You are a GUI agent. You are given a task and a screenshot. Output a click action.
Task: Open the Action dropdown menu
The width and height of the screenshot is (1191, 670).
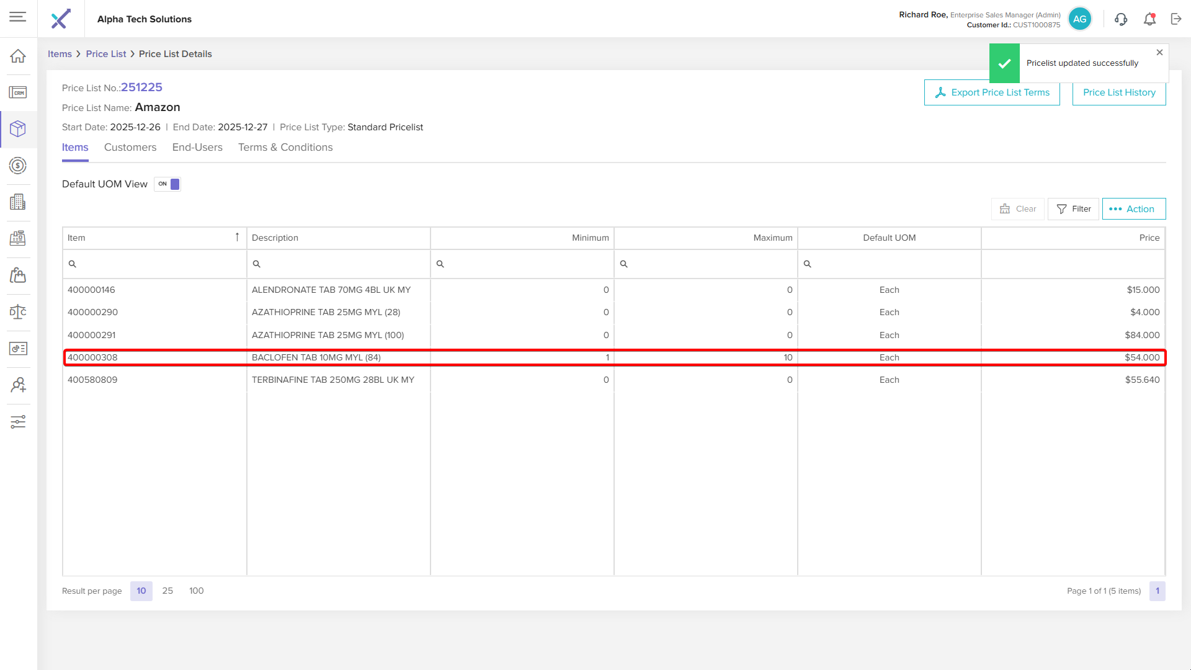[x=1133, y=209]
